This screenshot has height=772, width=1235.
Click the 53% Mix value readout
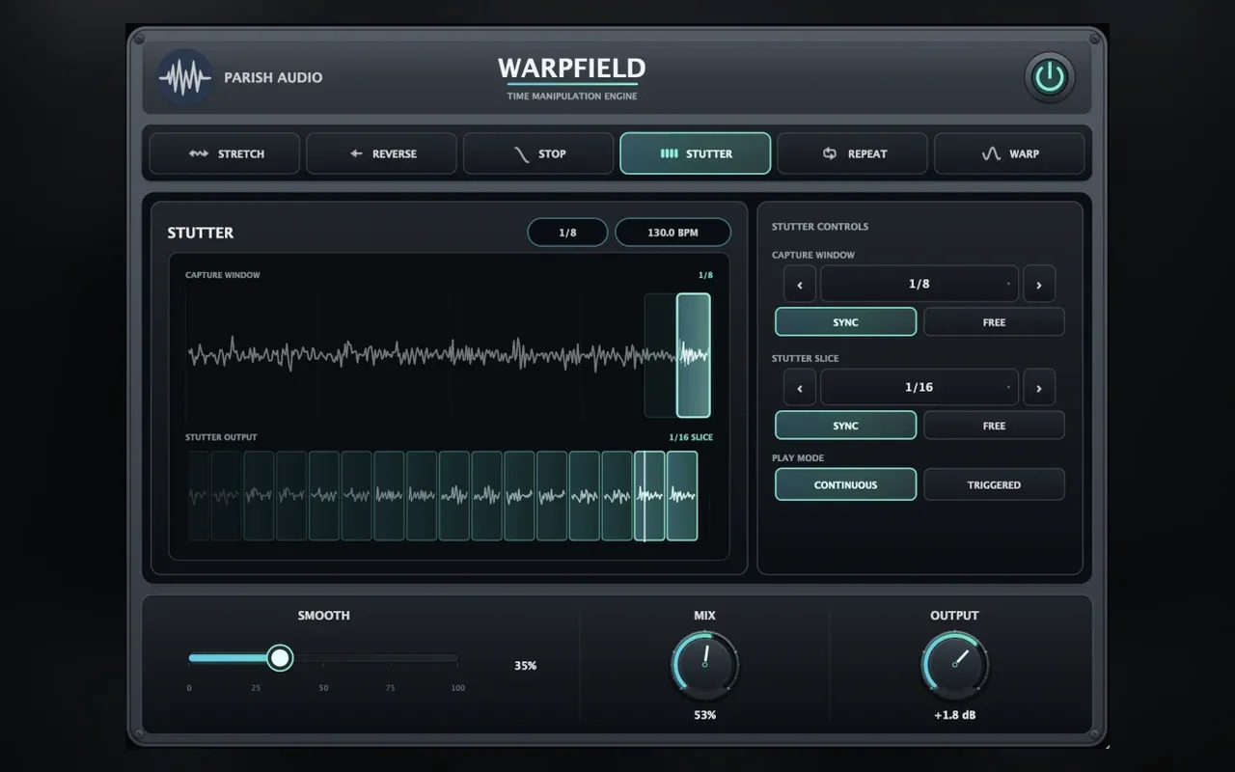705,715
